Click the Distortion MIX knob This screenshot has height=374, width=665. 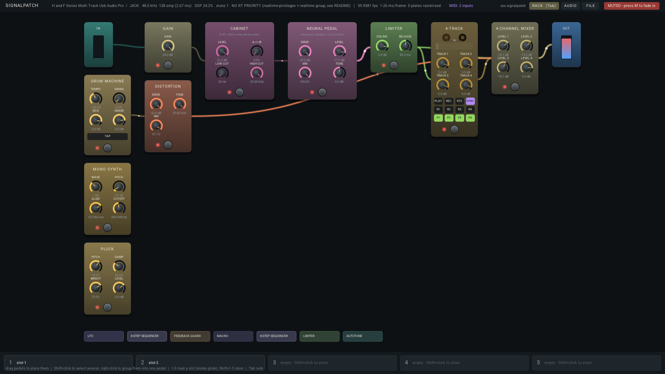pyautogui.click(x=156, y=126)
